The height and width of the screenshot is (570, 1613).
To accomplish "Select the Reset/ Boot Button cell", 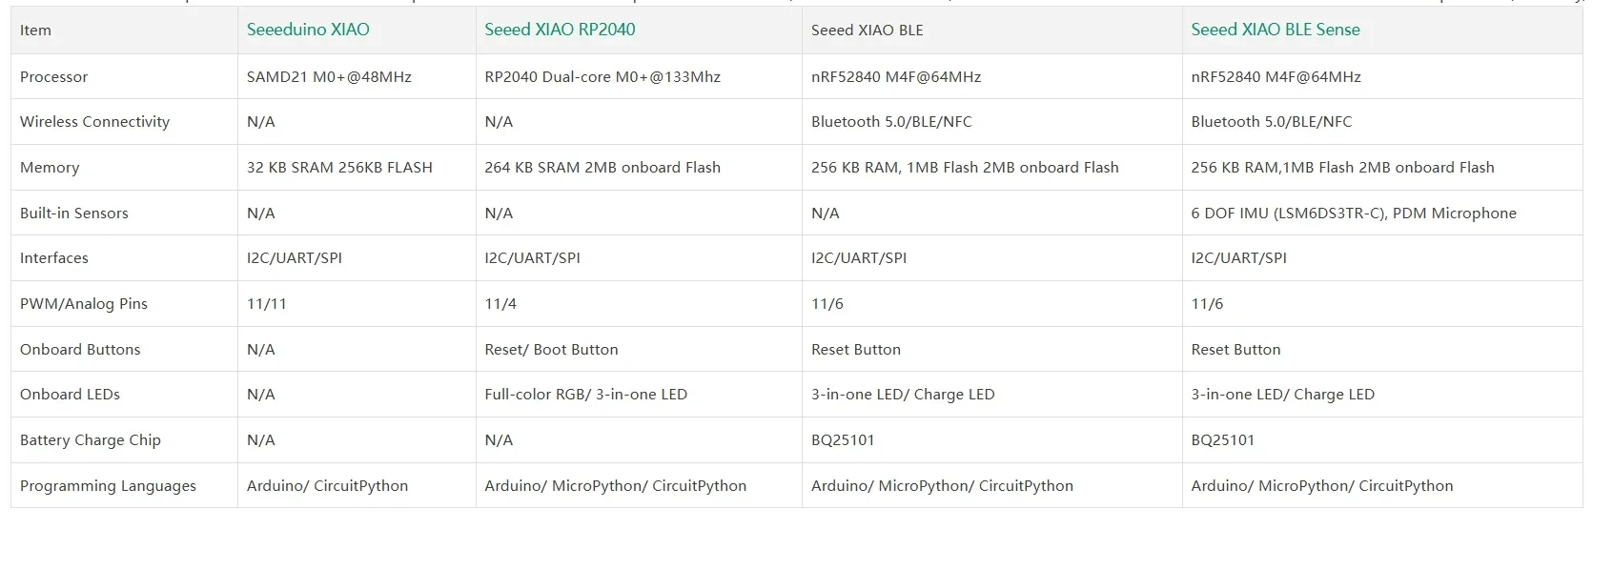I will 551,350.
